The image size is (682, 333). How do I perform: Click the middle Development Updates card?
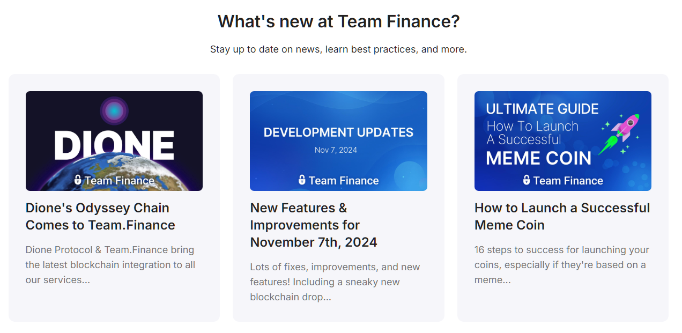338,197
